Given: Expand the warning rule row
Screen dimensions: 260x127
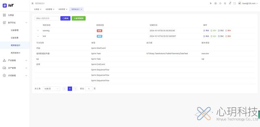Looking at the screenshot, I should coord(38,31).
